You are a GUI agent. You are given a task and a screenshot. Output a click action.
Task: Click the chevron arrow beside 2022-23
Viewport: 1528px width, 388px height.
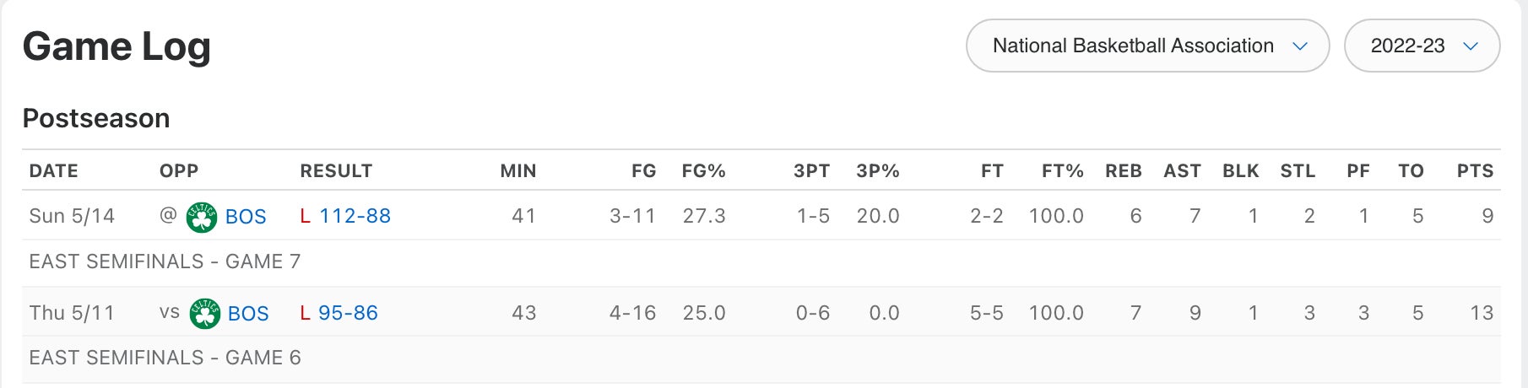[1471, 46]
